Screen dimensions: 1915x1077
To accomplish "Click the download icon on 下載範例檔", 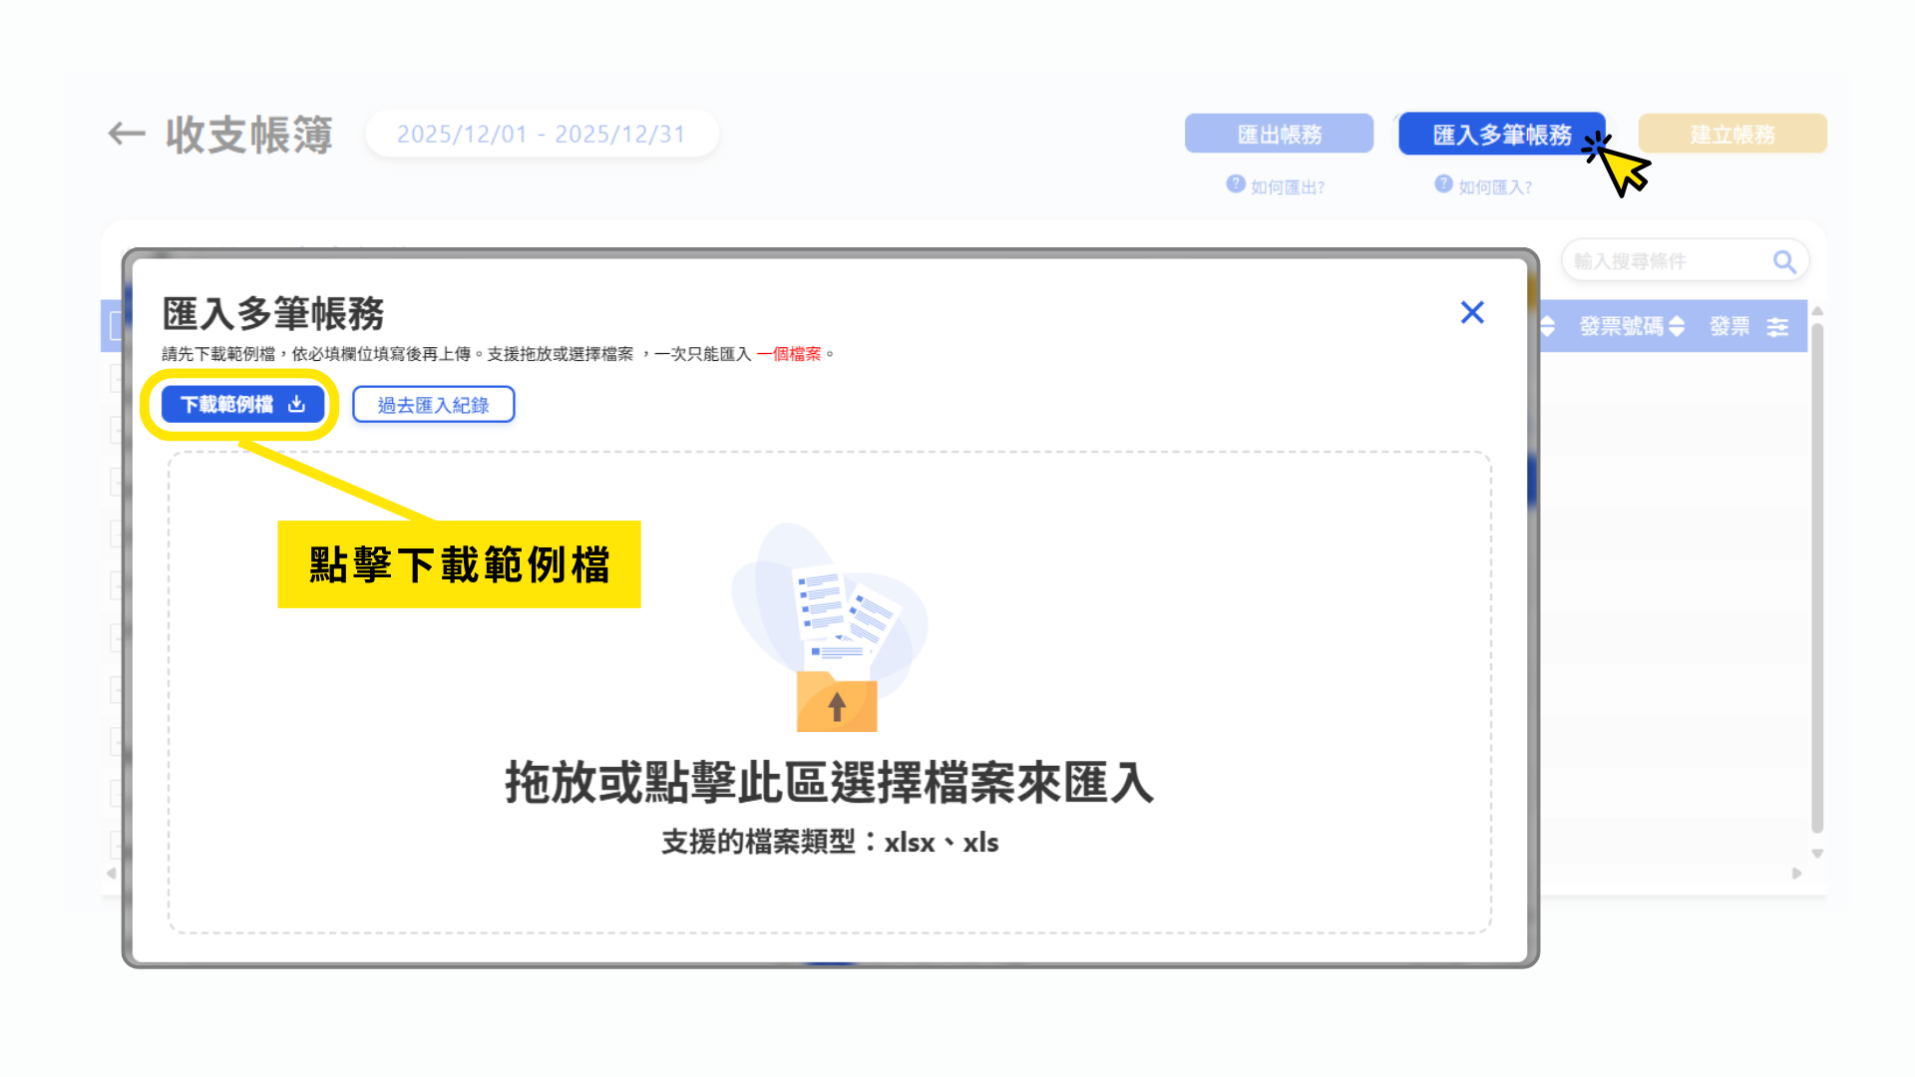I will pyautogui.click(x=296, y=404).
